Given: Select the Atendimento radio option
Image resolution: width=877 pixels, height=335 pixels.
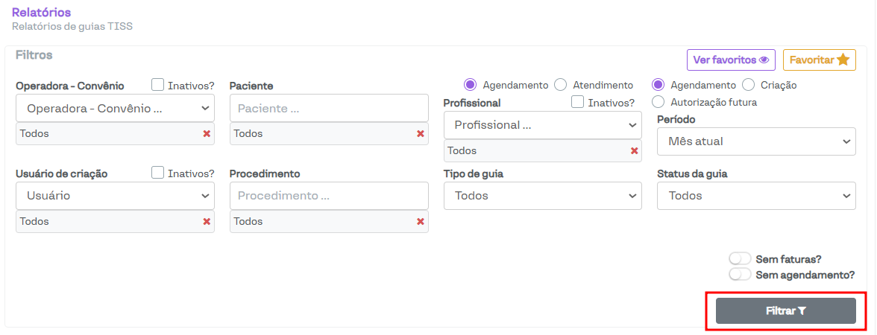Looking at the screenshot, I should click(561, 85).
